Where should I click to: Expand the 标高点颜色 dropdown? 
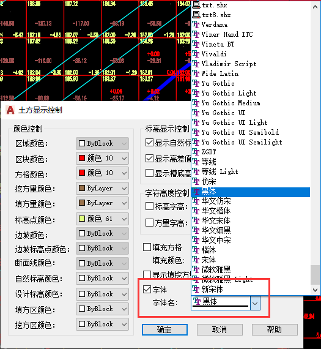pyautogui.click(x=102, y=219)
